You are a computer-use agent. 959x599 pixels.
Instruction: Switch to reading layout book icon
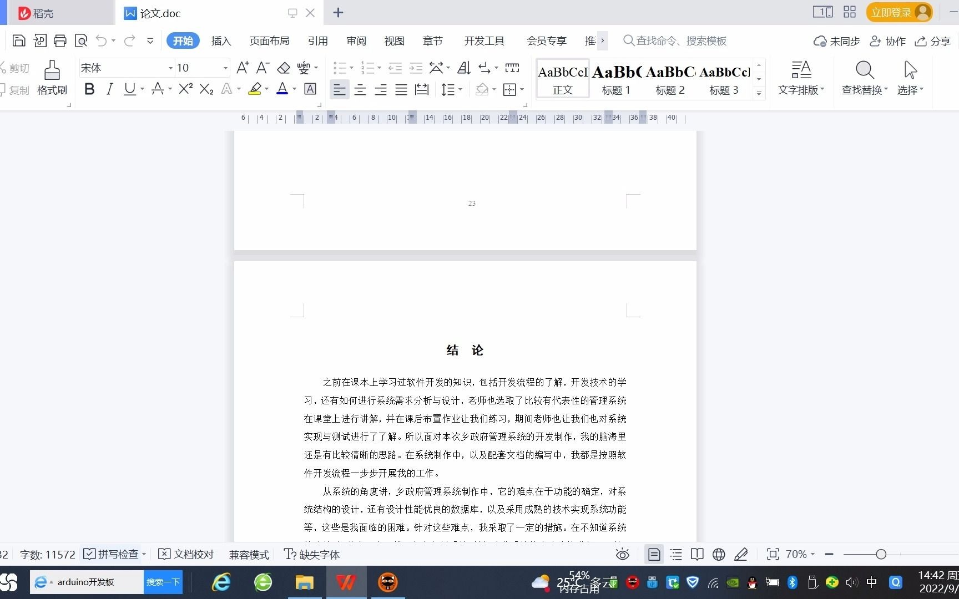point(697,554)
